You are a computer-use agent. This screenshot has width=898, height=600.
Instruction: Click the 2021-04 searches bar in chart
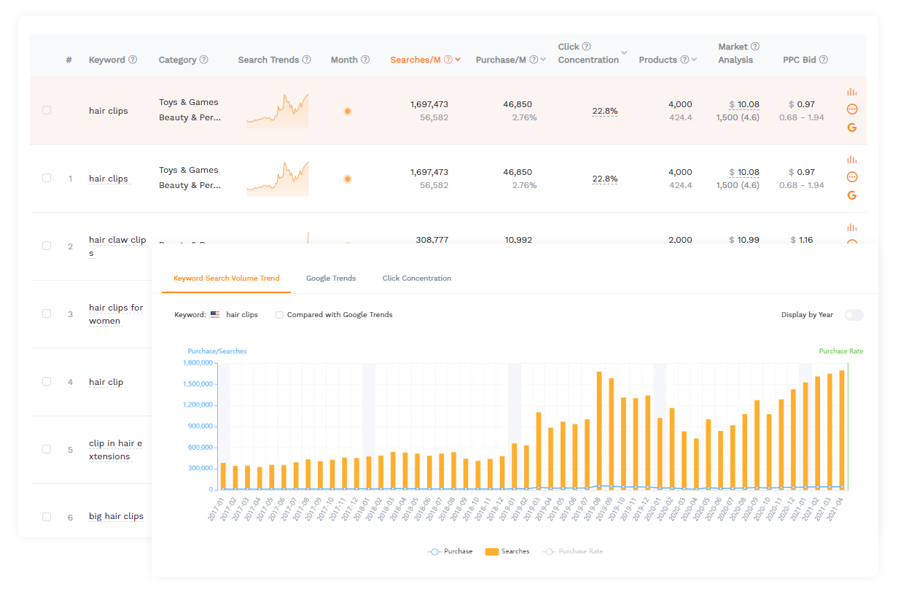tap(842, 430)
